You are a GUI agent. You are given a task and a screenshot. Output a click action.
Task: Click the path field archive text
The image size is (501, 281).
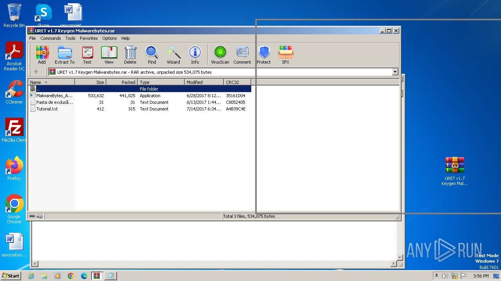pyautogui.click(x=134, y=72)
